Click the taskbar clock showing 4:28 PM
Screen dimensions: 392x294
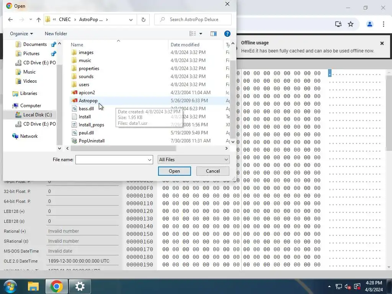pos(374,286)
